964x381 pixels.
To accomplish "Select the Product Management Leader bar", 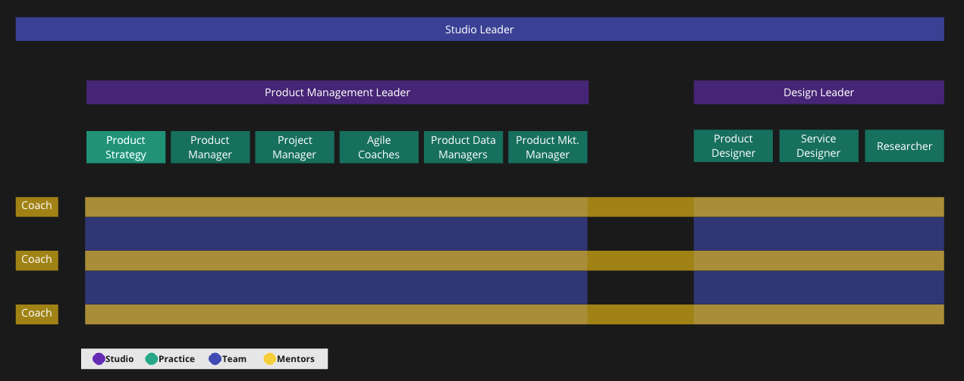I will pos(338,92).
